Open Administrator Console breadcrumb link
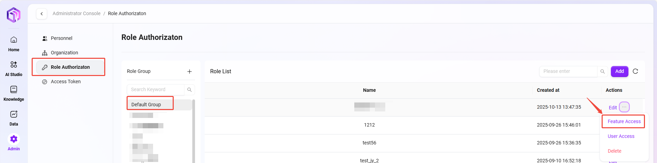Viewport: 657px width, 163px height. (76, 13)
